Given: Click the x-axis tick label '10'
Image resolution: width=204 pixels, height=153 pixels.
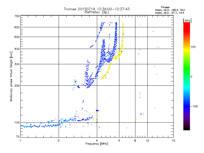Looking at the screenshot, I should click(x=147, y=141).
